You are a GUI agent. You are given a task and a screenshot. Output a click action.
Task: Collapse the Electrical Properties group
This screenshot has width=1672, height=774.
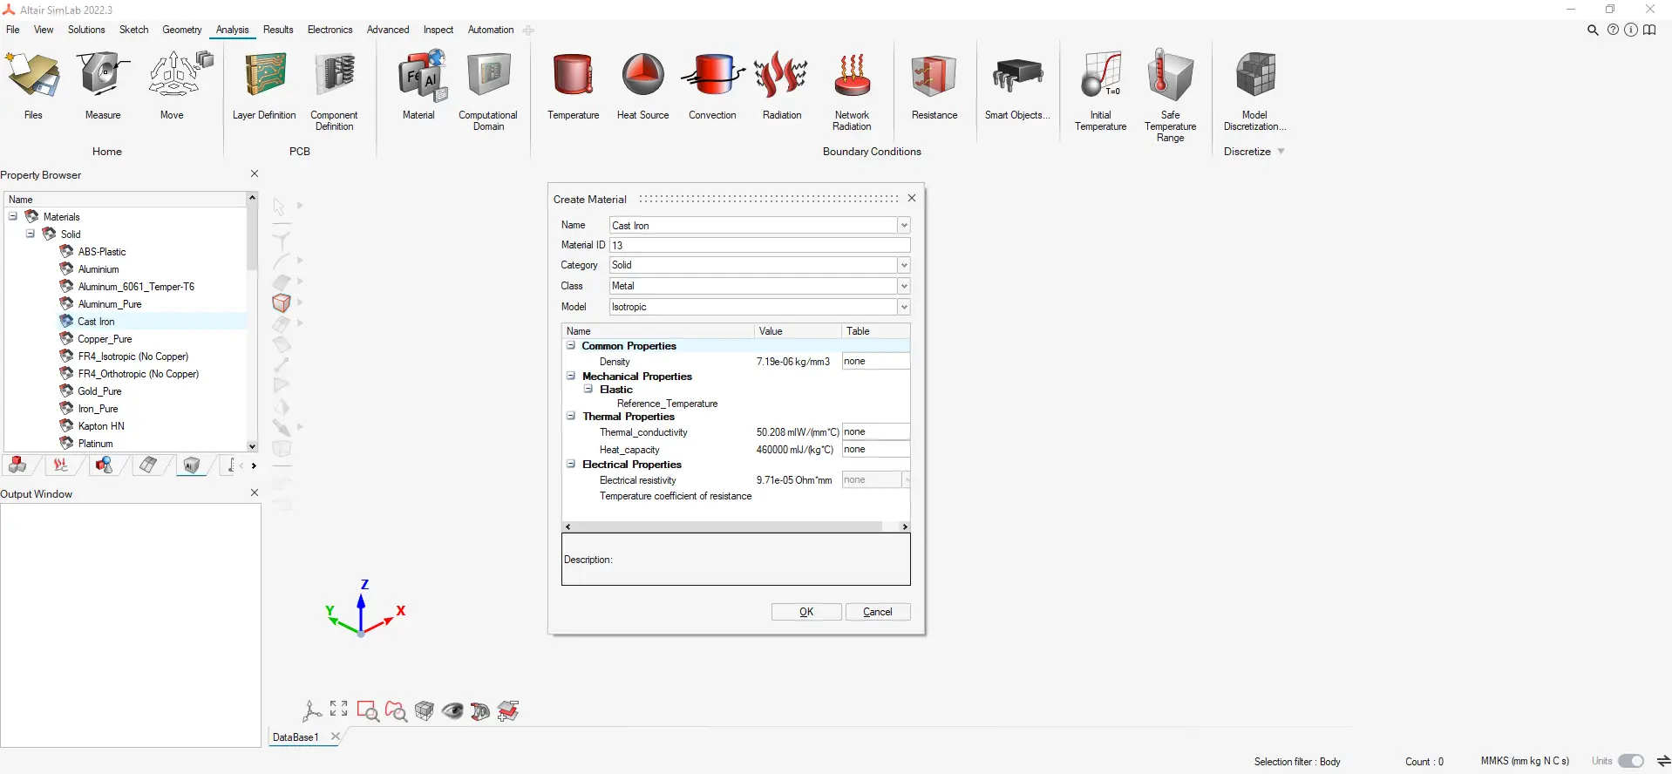coord(571,464)
